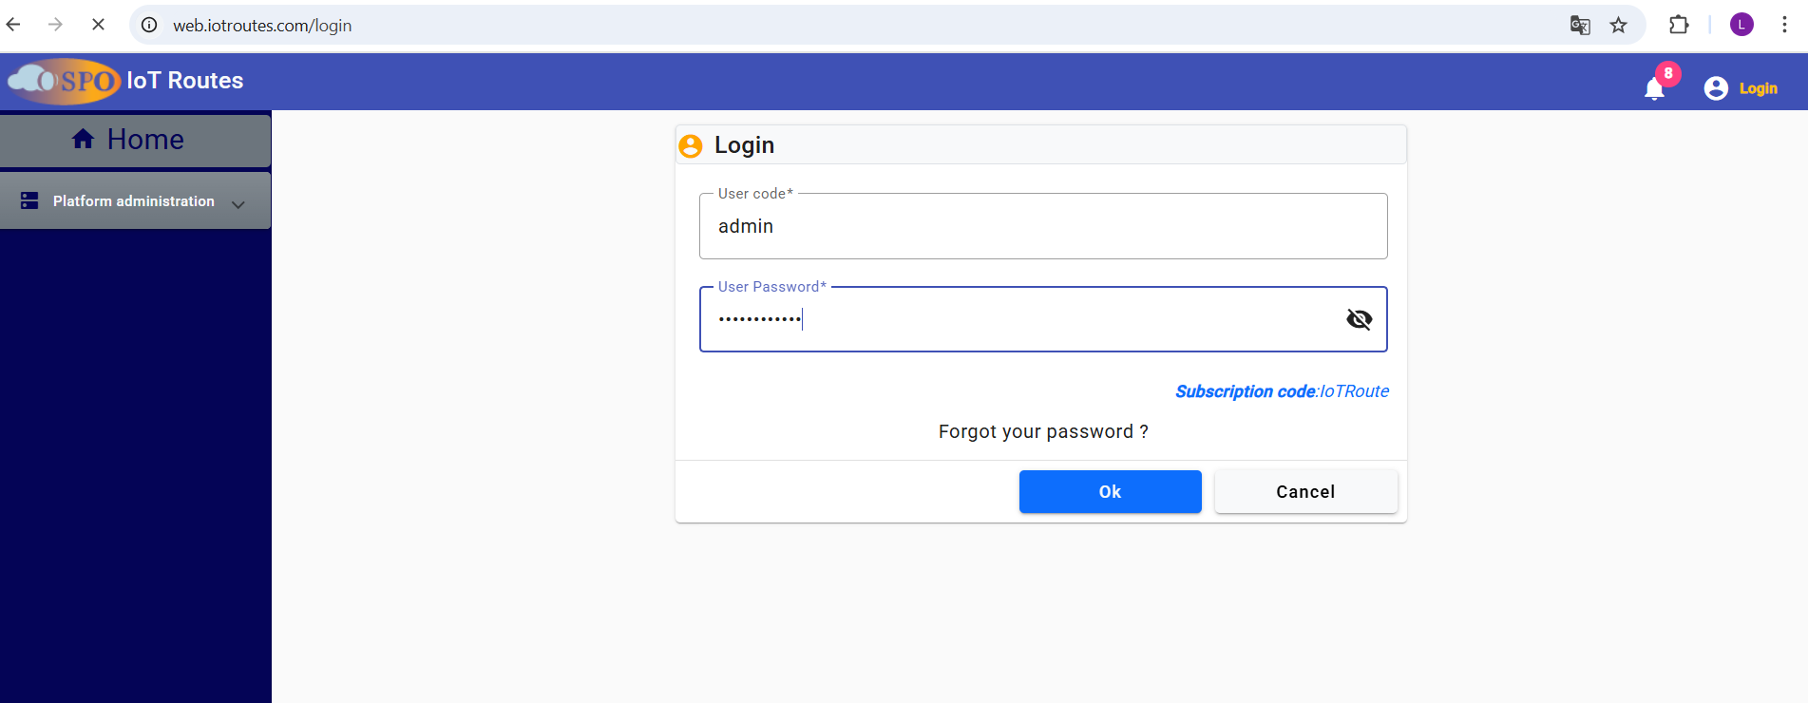
Task: Toggle password visibility eye icon
Action: point(1359,319)
